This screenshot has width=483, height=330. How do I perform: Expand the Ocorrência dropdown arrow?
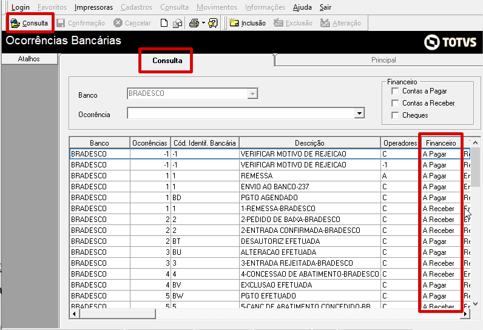click(359, 113)
